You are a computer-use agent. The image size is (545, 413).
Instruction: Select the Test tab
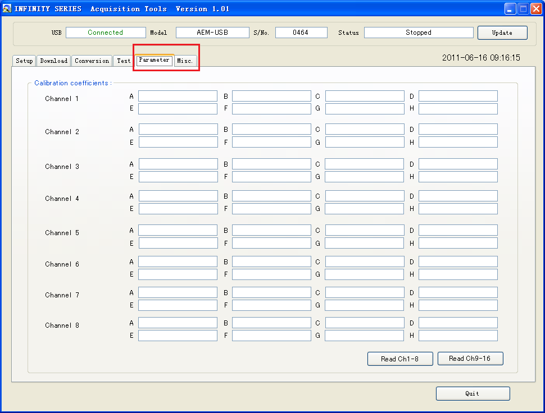click(x=124, y=61)
